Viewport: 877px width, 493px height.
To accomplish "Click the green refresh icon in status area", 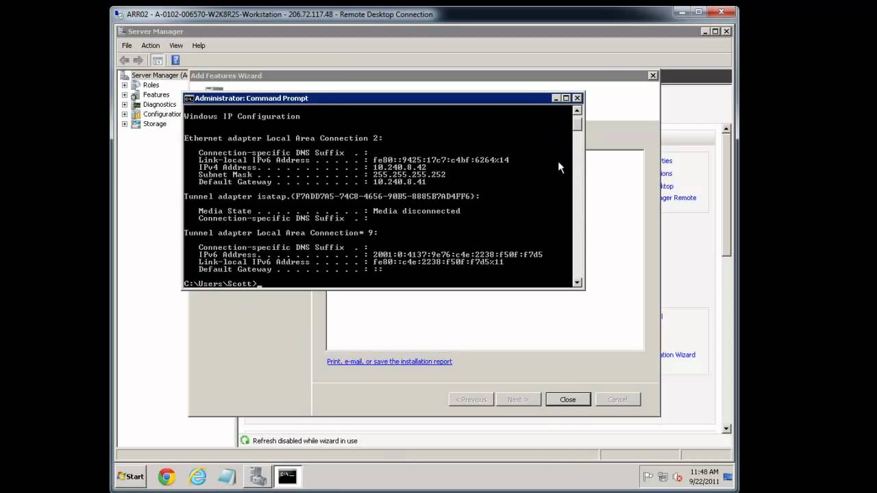I will 245,440.
